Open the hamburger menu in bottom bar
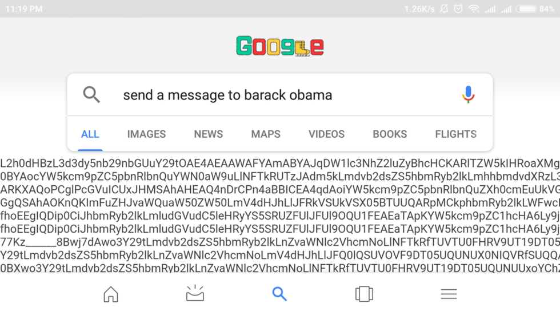This screenshot has width=560, height=315. click(449, 294)
